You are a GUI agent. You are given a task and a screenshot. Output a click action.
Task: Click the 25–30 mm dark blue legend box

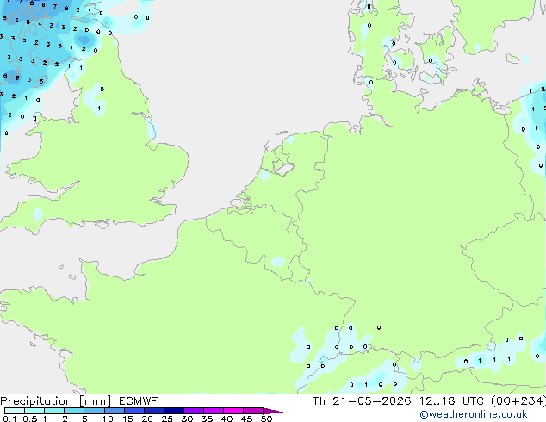pyautogui.click(x=174, y=411)
